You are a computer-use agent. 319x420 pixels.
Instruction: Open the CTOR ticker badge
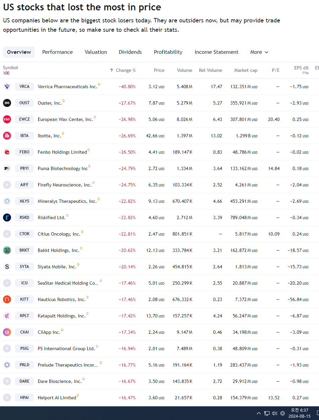(24, 234)
